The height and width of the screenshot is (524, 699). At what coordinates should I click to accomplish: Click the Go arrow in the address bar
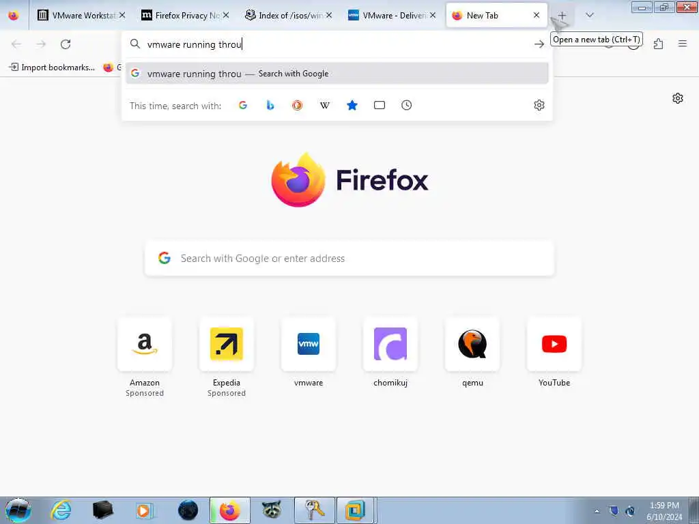pyautogui.click(x=539, y=44)
